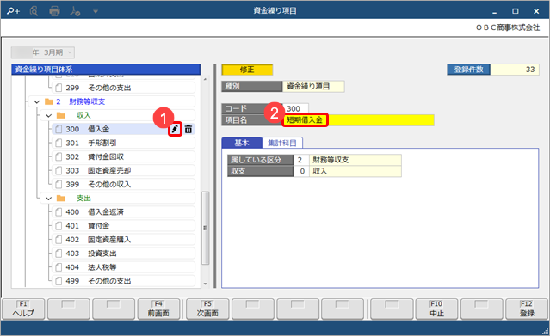The image size is (550, 336).
Task: Click the F1 ヘルプ button
Action: (x=23, y=309)
